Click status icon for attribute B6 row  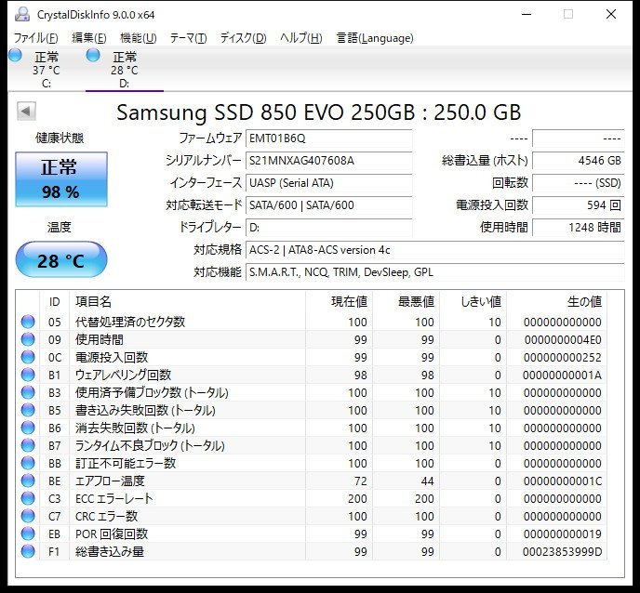(x=28, y=428)
